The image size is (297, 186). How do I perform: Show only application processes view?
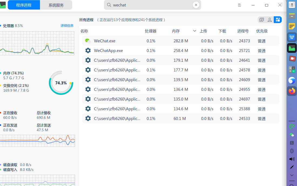[261, 20]
